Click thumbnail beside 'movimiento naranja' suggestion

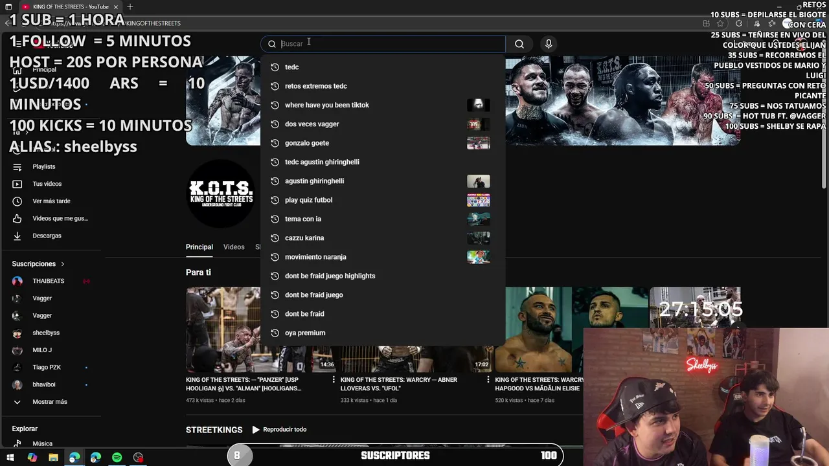point(479,257)
